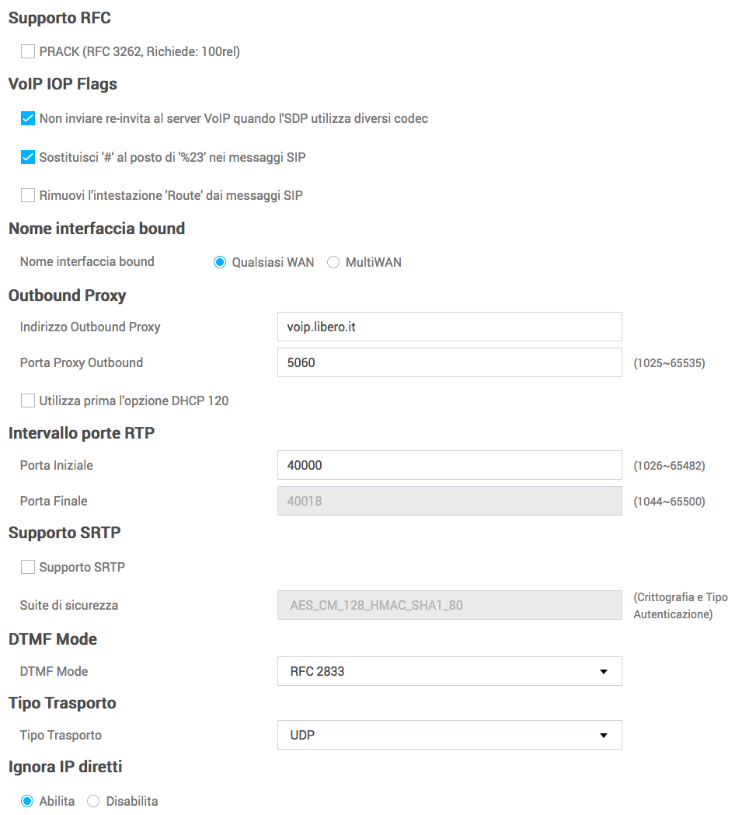Screen dimensions: 749x815
Task: Click the Porta Iniziale RTP input
Action: [x=449, y=465]
